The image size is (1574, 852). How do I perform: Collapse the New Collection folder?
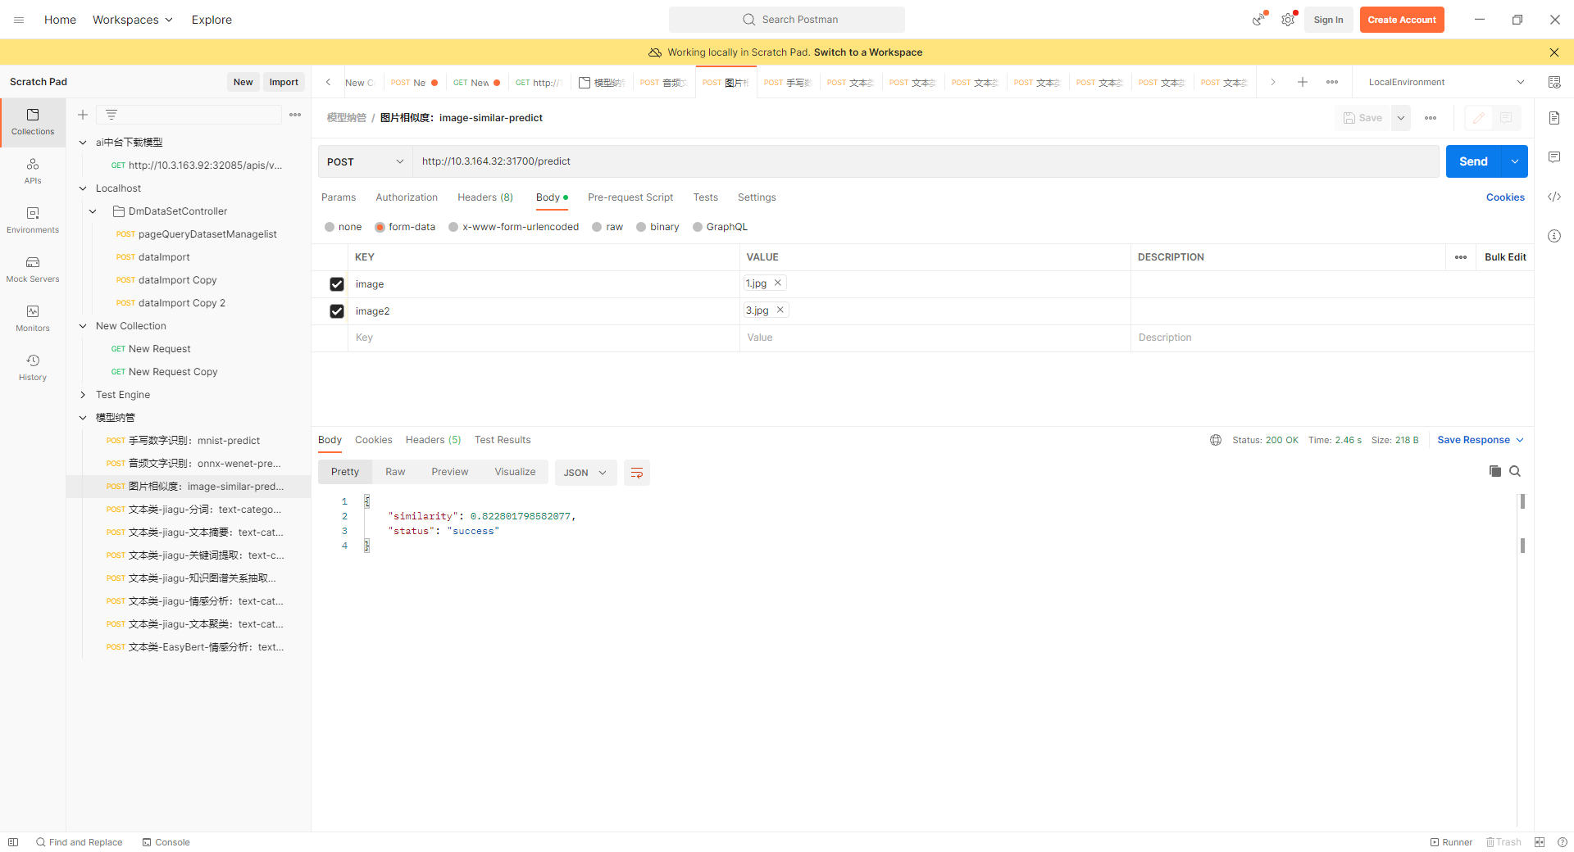[83, 326]
